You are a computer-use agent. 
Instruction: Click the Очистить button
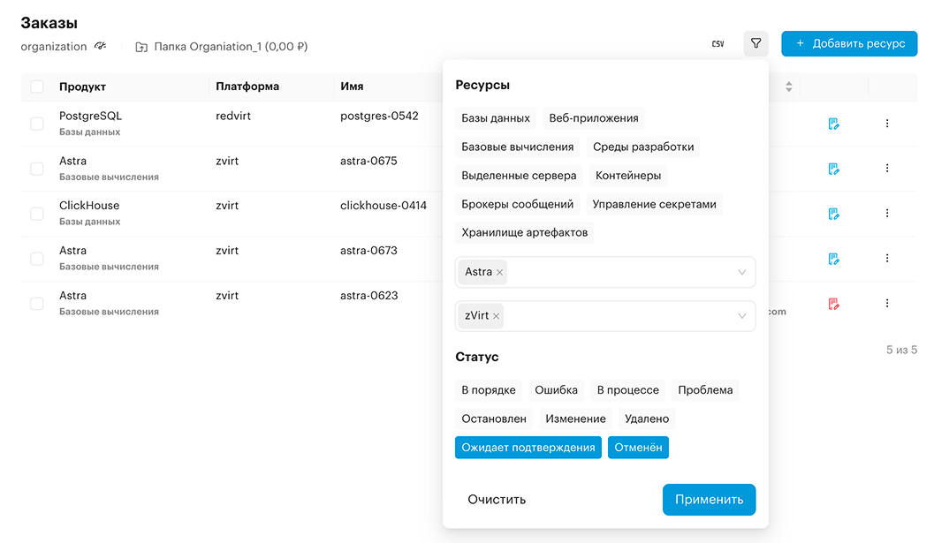pyautogui.click(x=497, y=500)
